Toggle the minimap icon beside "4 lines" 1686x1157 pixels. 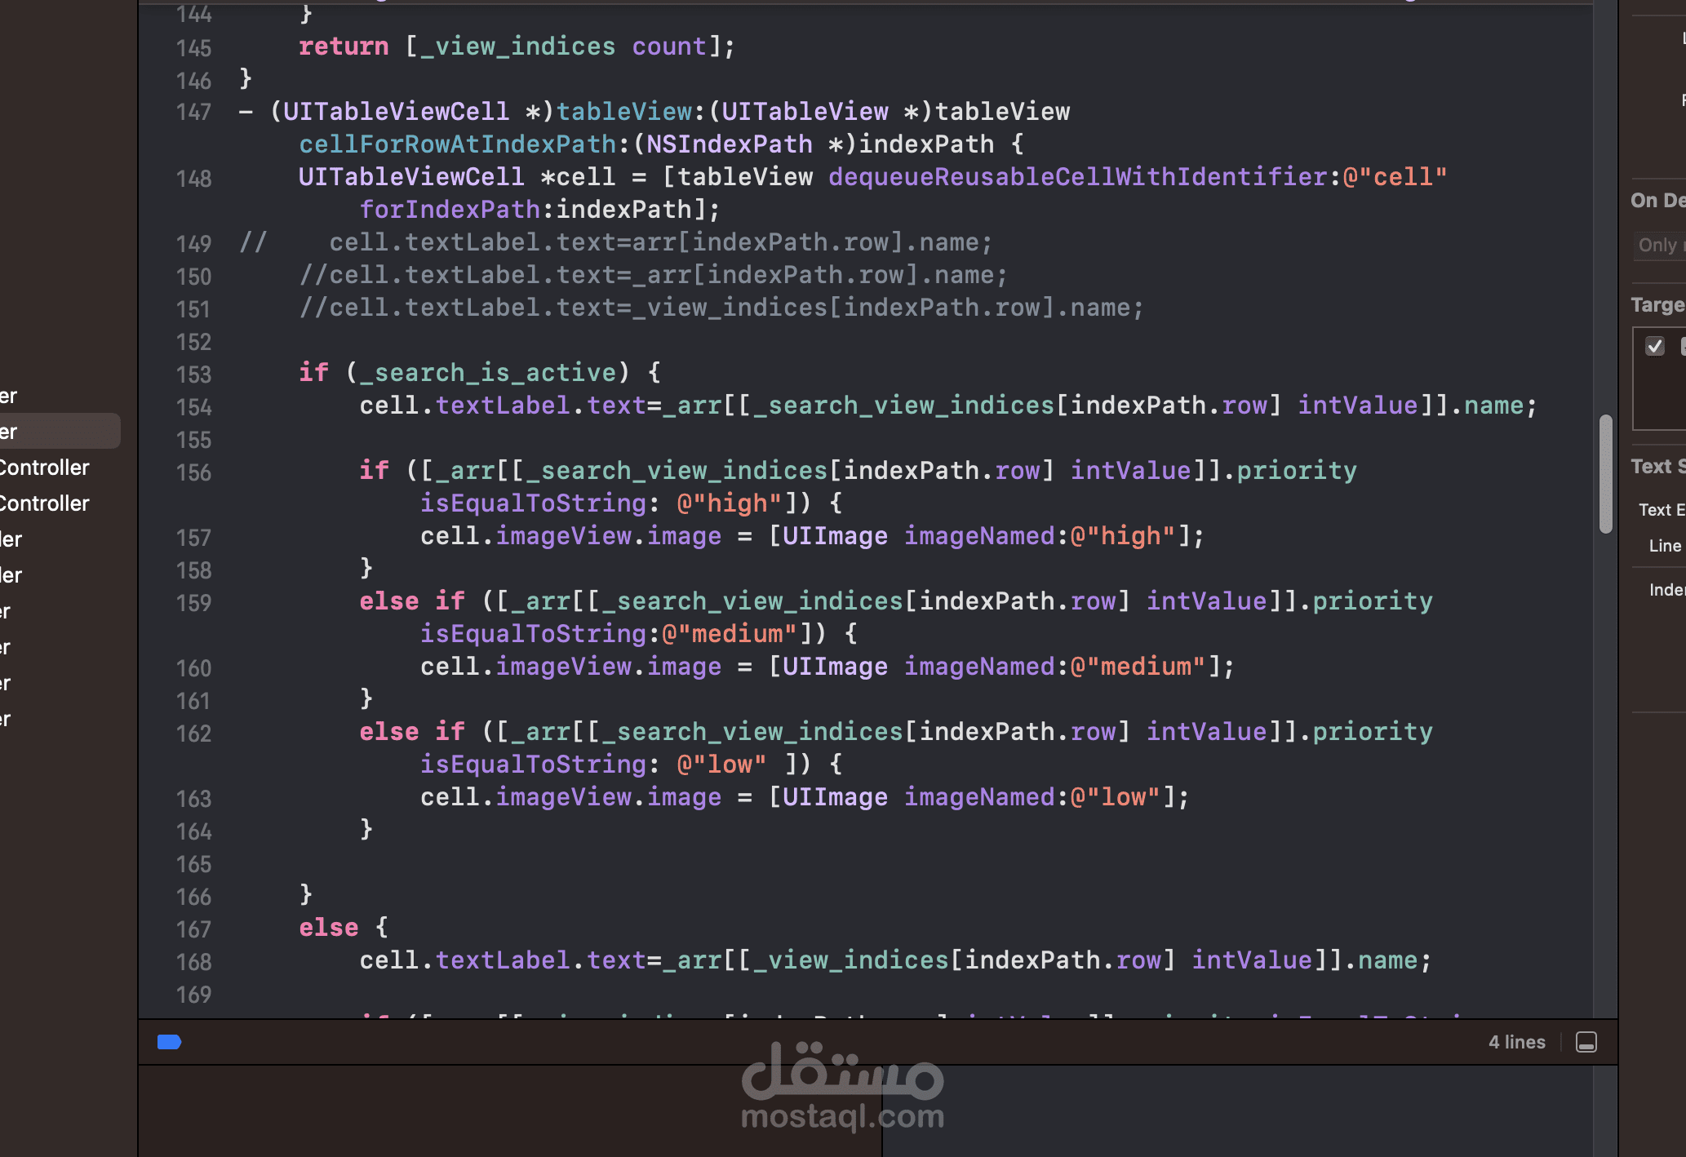(1585, 1042)
